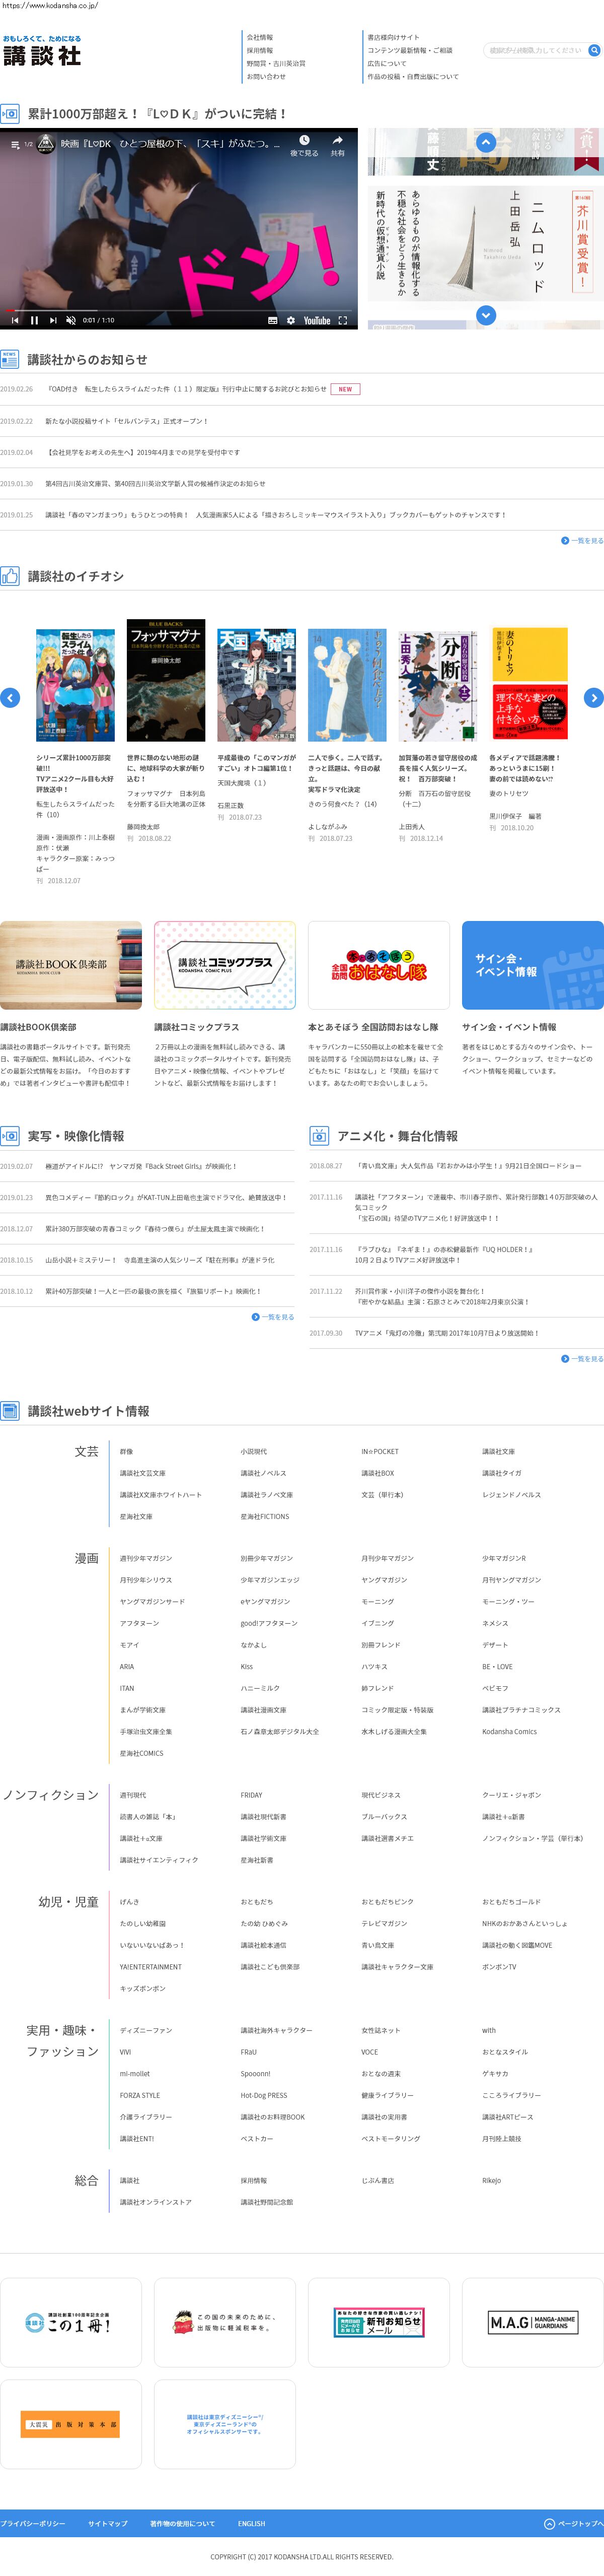The height and width of the screenshot is (2576, 604).
Task: Click the Watch Later clock icon
Action: [x=305, y=141]
